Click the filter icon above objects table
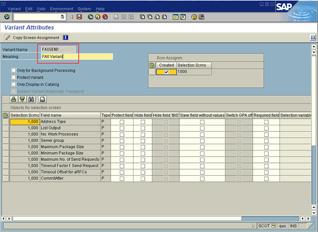Viewport: 318px width, 232px height. (22, 99)
